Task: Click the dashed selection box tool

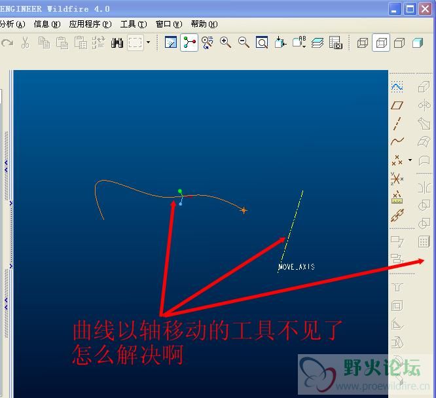Action: (136, 43)
